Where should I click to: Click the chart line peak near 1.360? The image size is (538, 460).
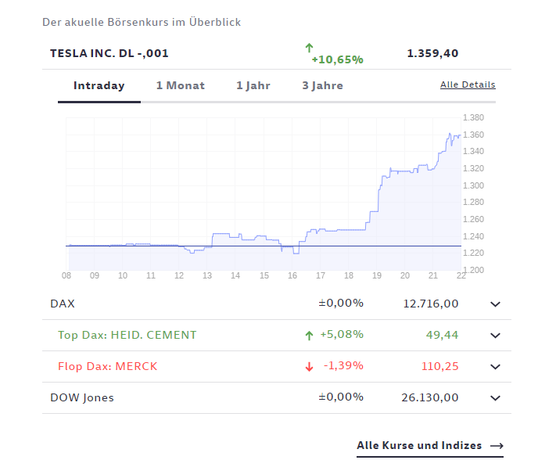[x=450, y=134]
